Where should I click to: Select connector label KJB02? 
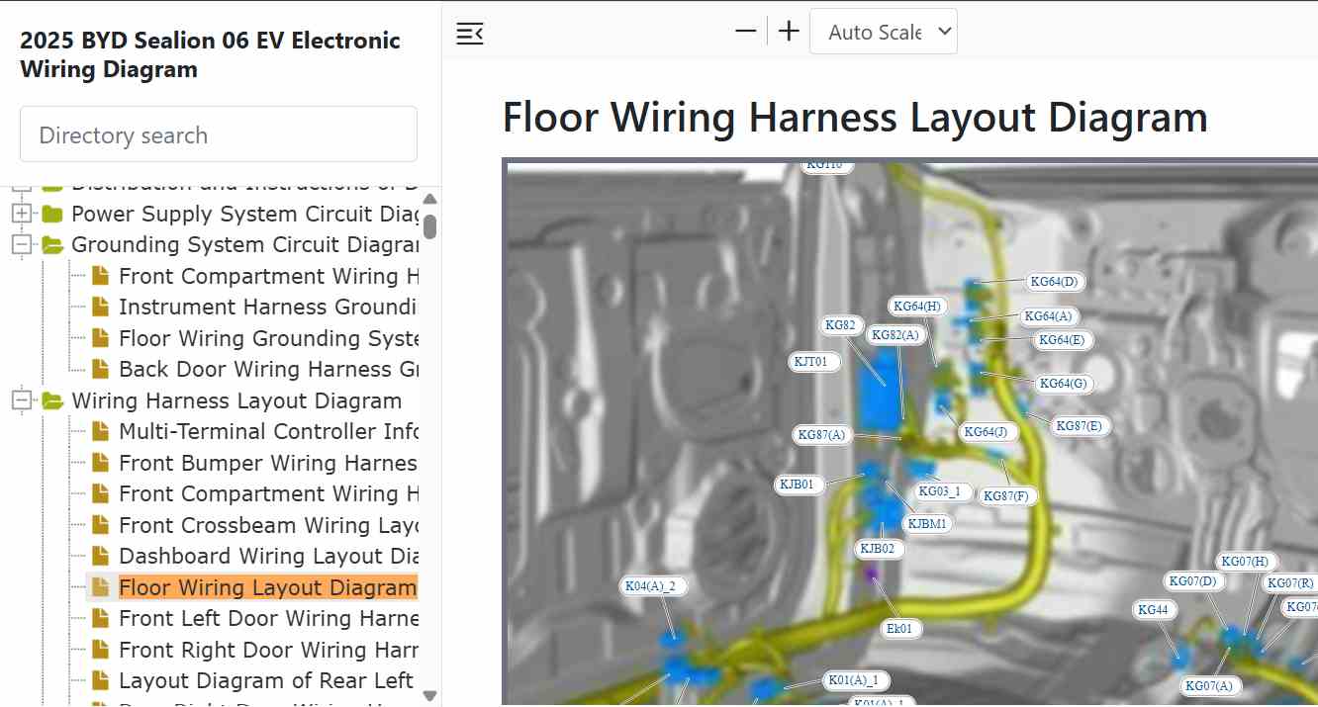[878, 549]
